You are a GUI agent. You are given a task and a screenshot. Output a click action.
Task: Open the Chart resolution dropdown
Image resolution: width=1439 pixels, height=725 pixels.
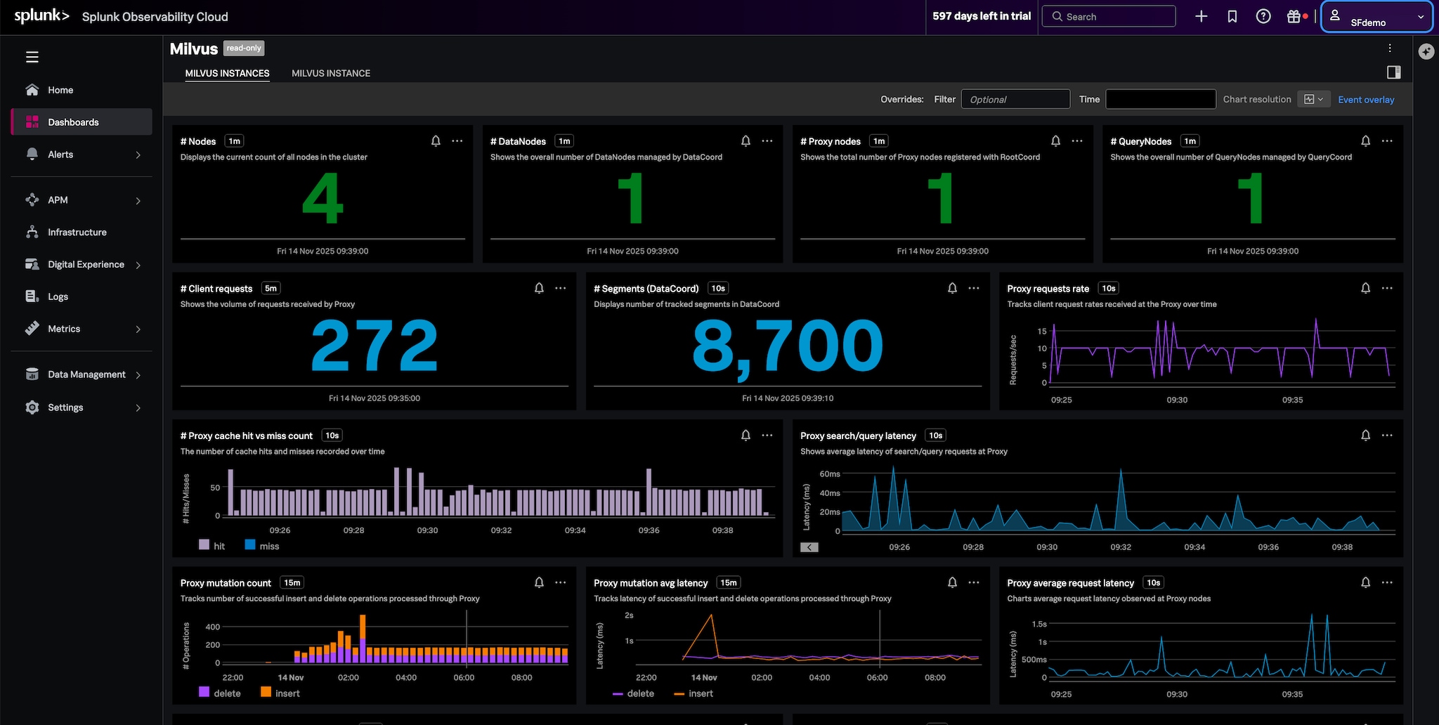[x=1313, y=99]
